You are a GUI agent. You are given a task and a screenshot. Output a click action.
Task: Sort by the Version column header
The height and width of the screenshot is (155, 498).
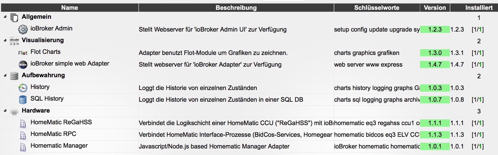(x=435, y=8)
